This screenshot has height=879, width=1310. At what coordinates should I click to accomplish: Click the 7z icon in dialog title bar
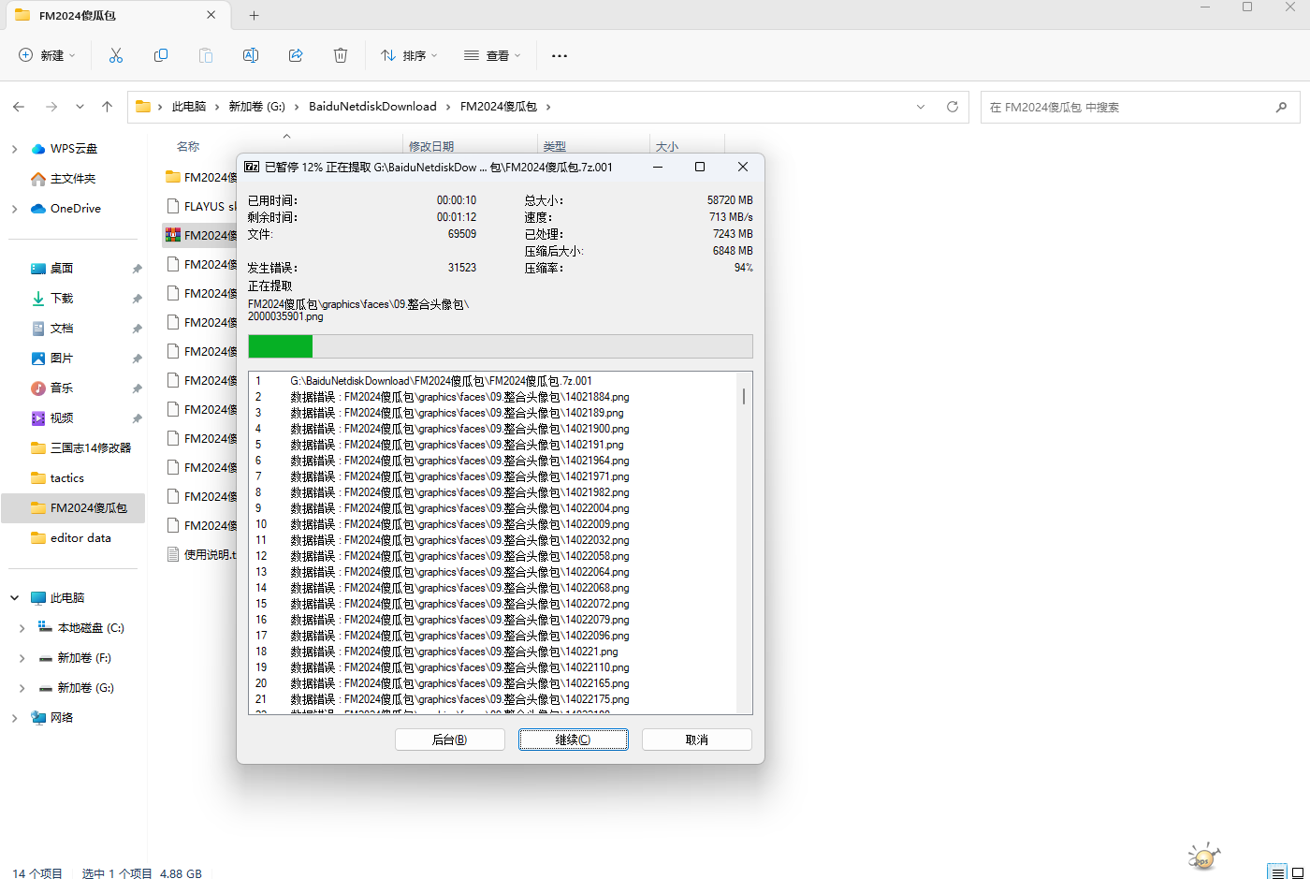point(252,167)
